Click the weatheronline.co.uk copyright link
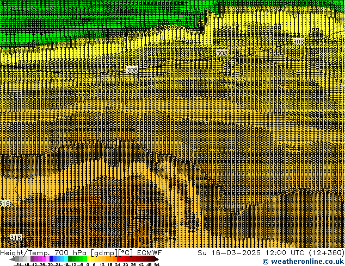This screenshot has height=266, width=345. [x=303, y=262]
